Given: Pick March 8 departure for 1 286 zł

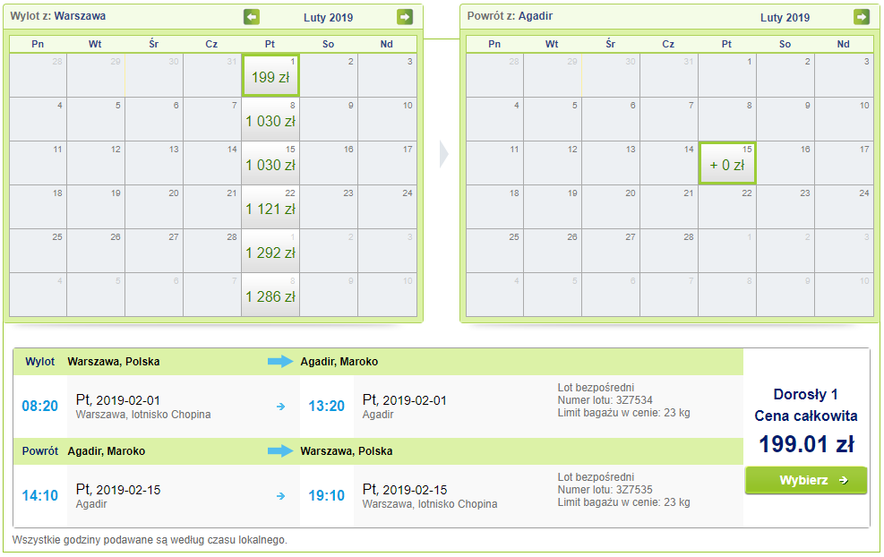Looking at the screenshot, I should [270, 295].
